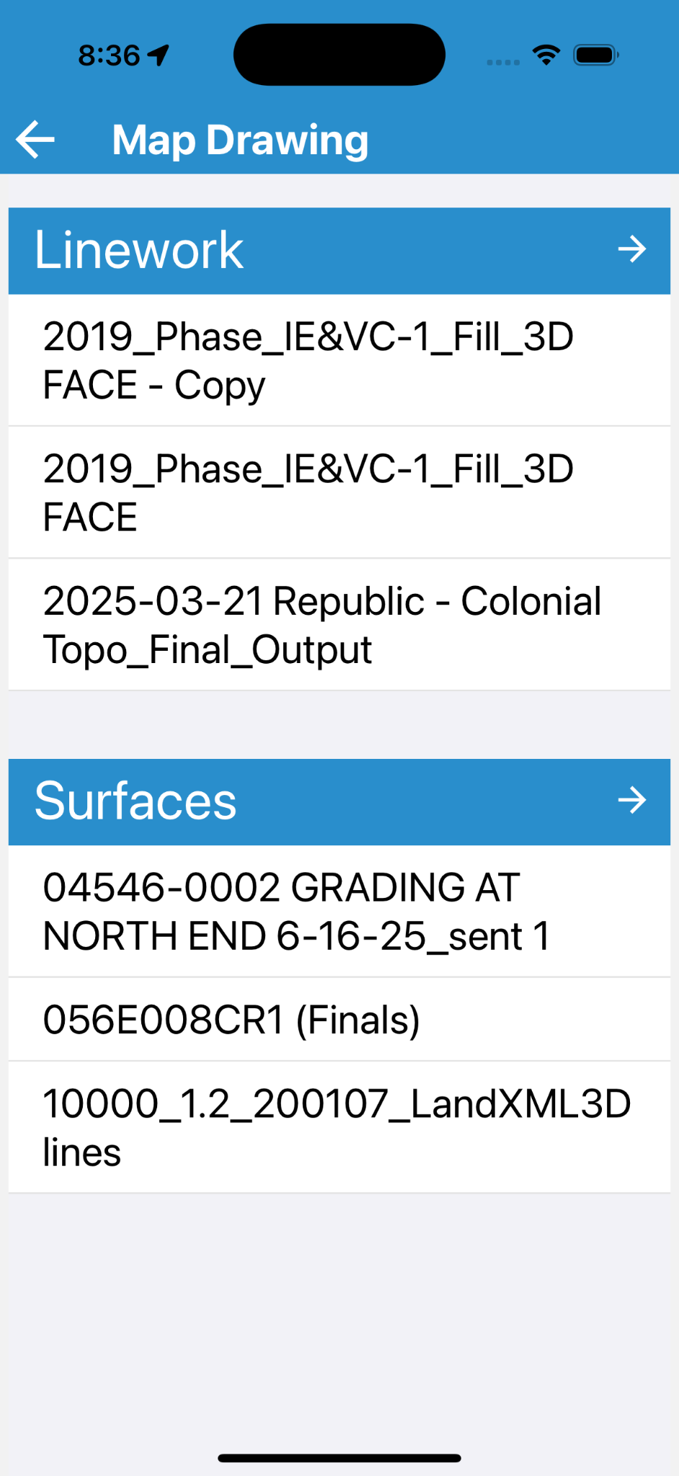
Task: Tap the empty area below Surfaces list
Action: (339, 1312)
